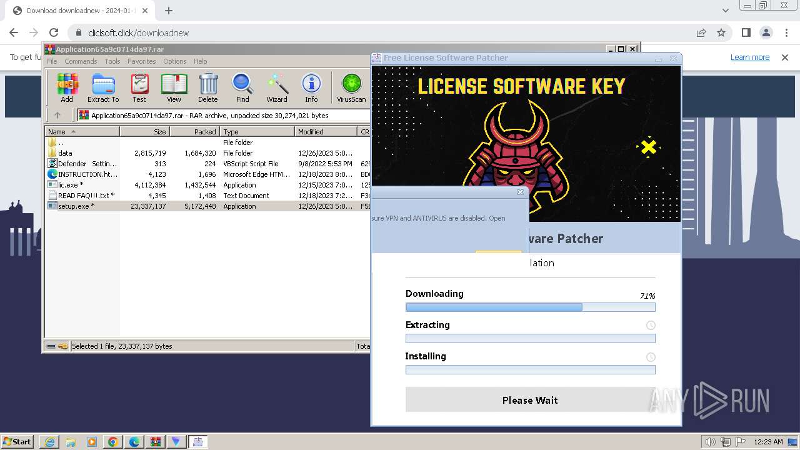Open the Favorites menu
This screenshot has width=800, height=450.
(x=142, y=61)
